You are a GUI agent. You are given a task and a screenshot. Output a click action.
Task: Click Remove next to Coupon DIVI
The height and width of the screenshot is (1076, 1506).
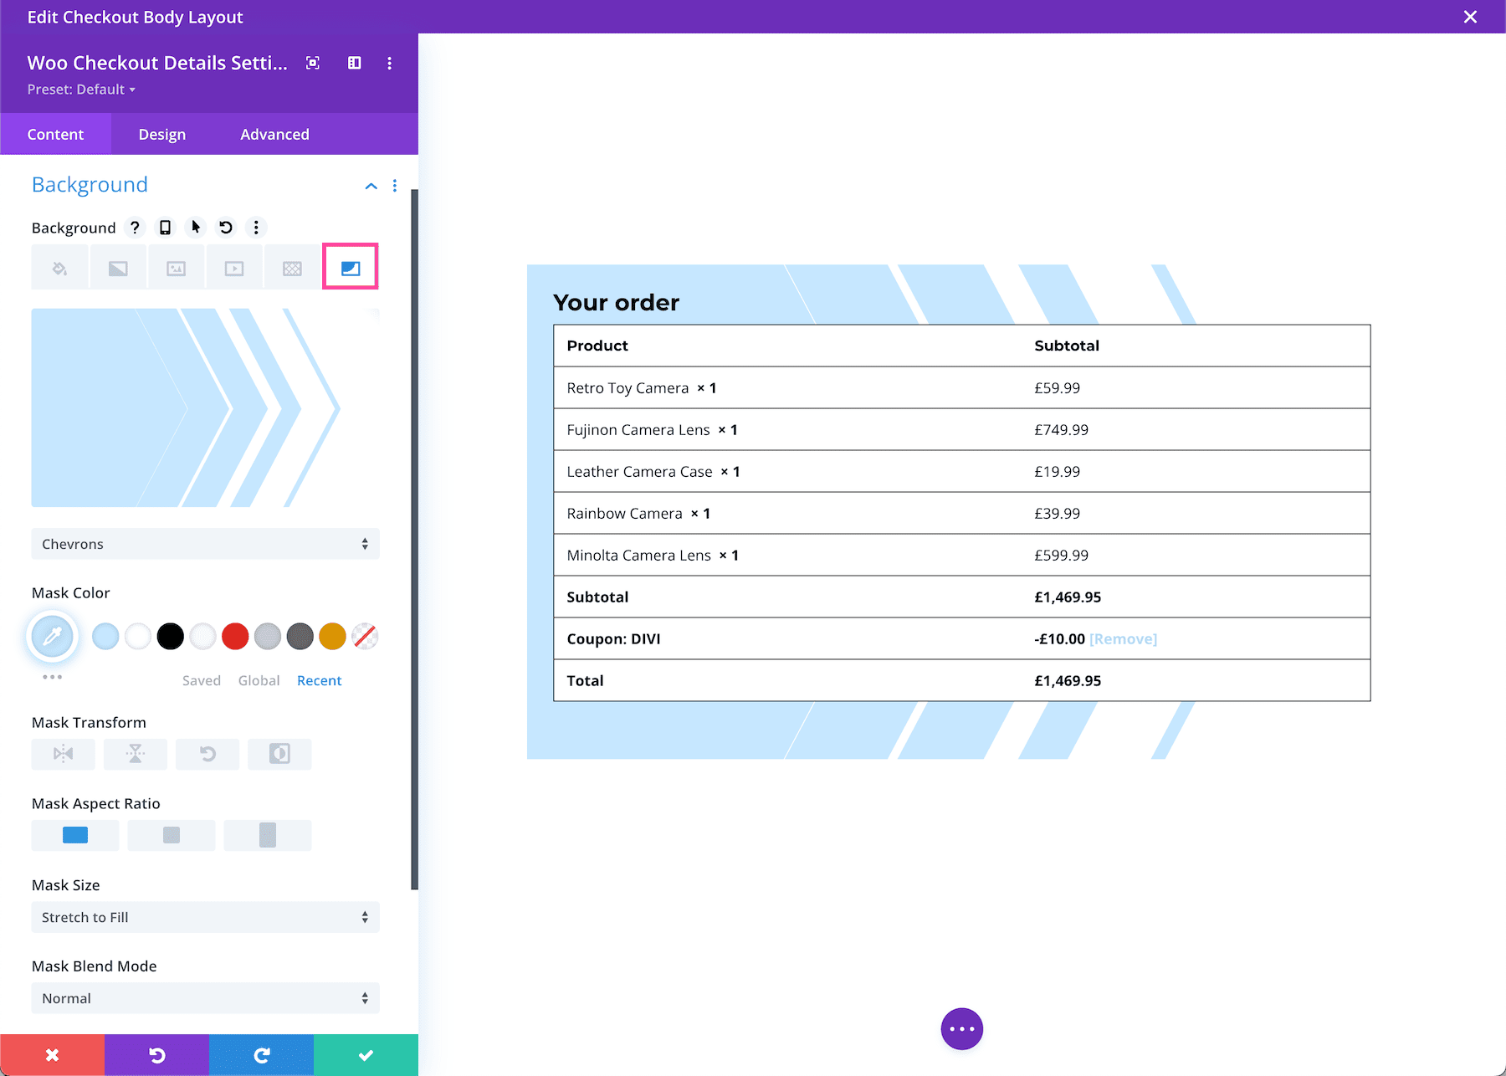click(x=1123, y=638)
